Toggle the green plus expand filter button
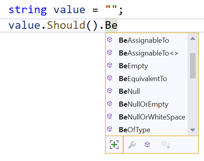The width and height of the screenshot is (204, 161). [114, 145]
